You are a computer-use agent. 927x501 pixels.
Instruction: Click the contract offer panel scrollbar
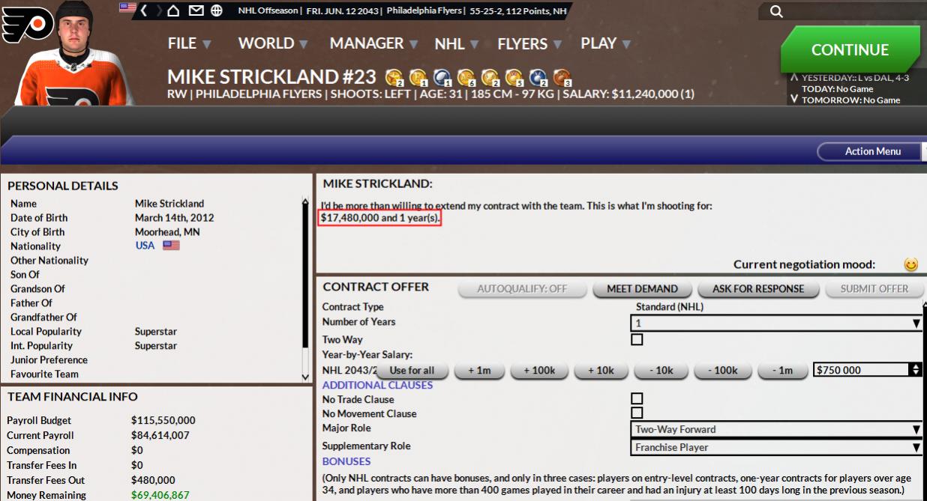click(x=925, y=401)
